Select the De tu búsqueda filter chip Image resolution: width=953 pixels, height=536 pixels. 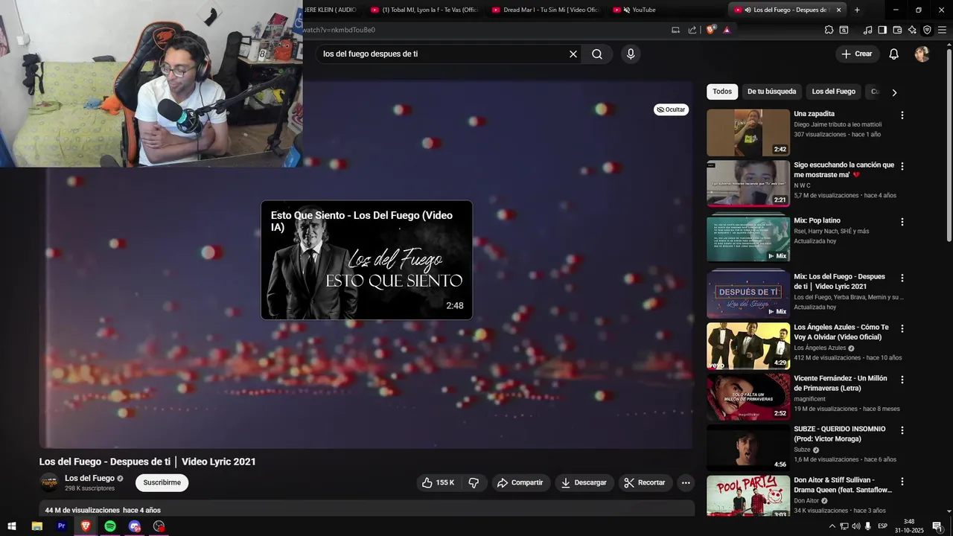point(771,92)
